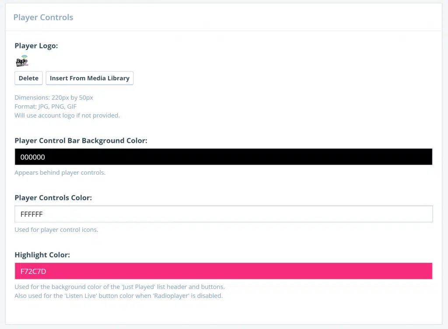448x329 pixels.
Task: Click the Highlight Color label
Action: coord(42,255)
